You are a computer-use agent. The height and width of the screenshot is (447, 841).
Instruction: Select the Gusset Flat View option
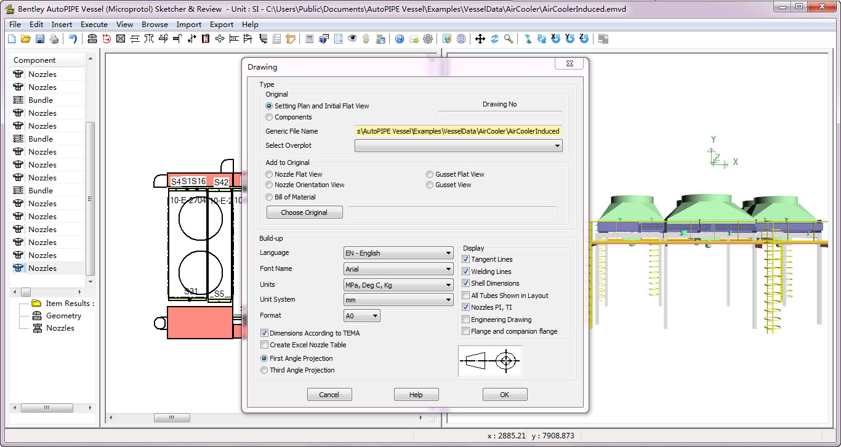(456, 174)
